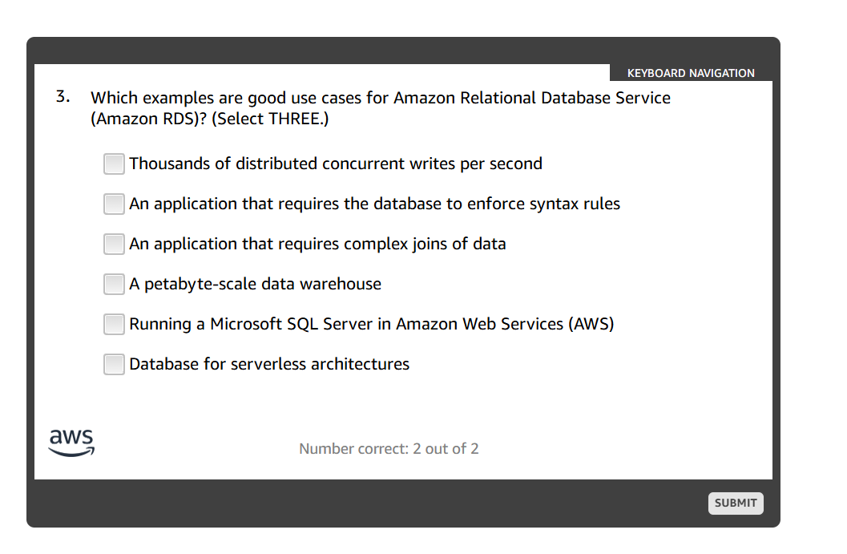The height and width of the screenshot is (554, 847).
Task: Click the Amazon RDS question heading text
Action: pos(381,108)
